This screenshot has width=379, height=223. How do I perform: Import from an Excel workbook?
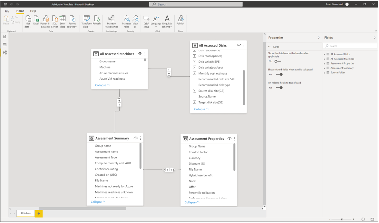(x=36, y=20)
